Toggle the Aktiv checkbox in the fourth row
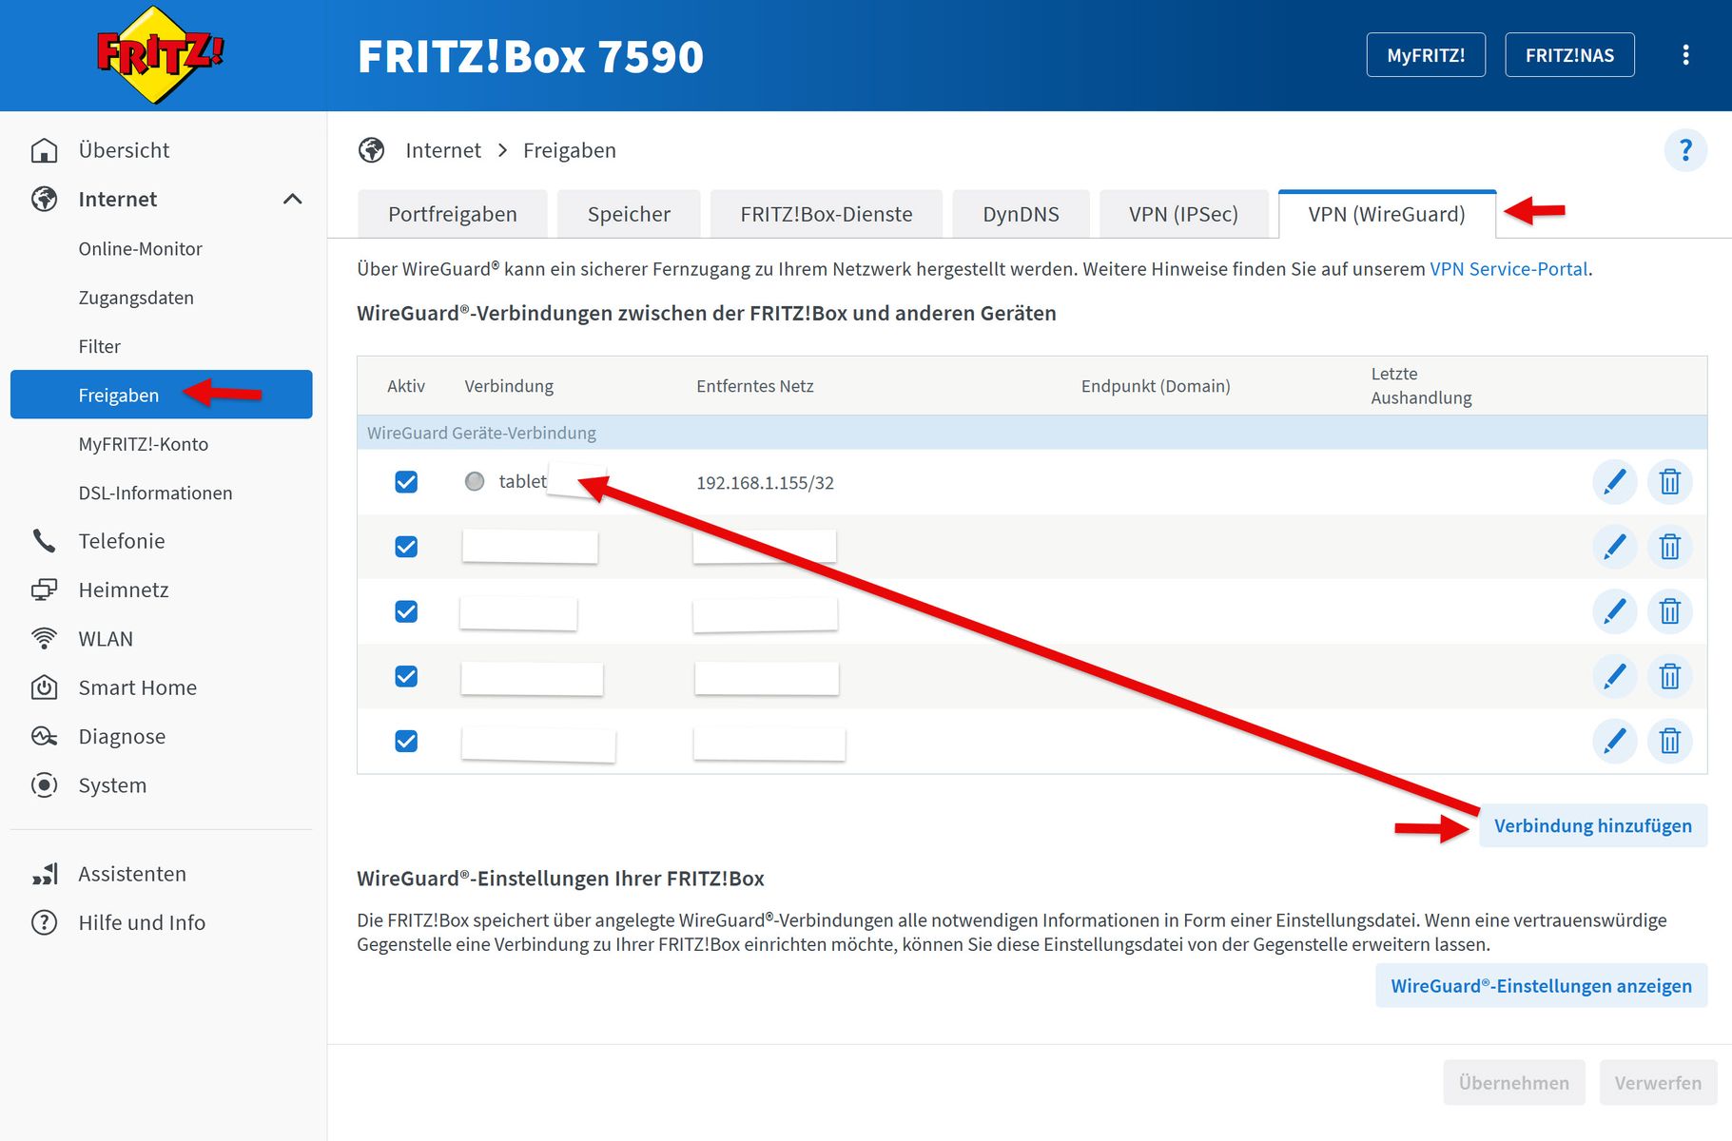Viewport: 1732px width, 1141px height. 406,676
